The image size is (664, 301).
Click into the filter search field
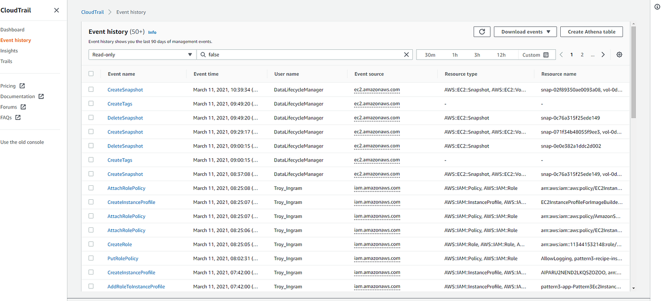tap(304, 54)
